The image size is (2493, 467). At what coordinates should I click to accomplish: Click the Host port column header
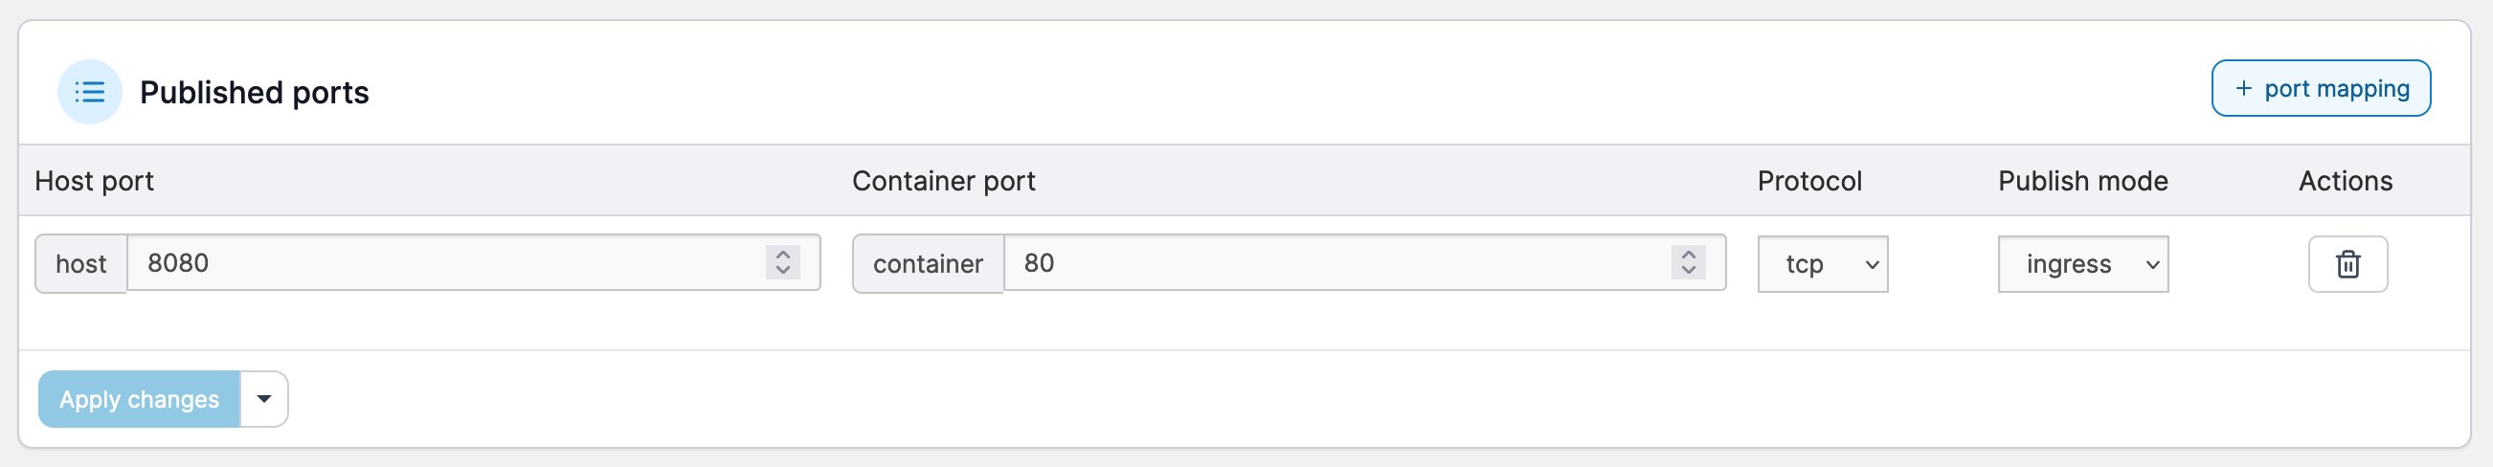[x=94, y=181]
